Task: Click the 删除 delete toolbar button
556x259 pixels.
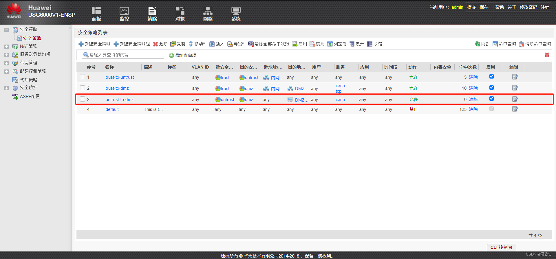Action: pos(160,44)
